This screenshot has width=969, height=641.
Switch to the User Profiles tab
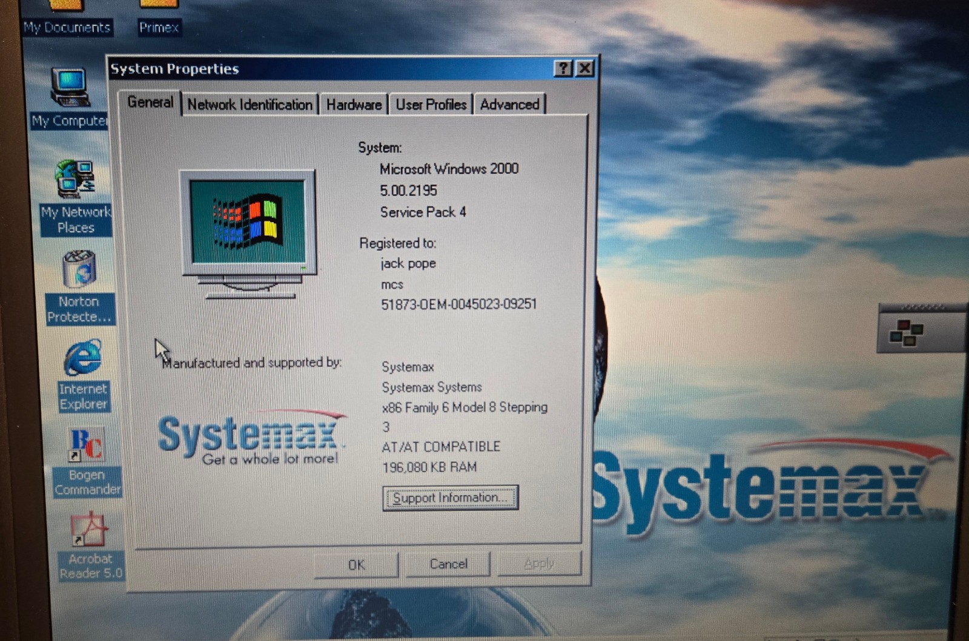coord(431,105)
